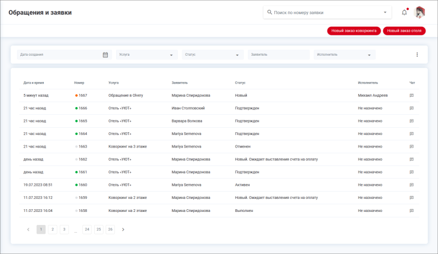Click Новый заказ отеля button
This screenshot has height=254, width=438.
pyautogui.click(x=404, y=31)
